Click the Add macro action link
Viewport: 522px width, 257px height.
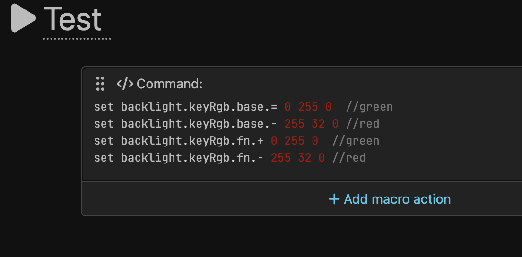pyautogui.click(x=397, y=199)
